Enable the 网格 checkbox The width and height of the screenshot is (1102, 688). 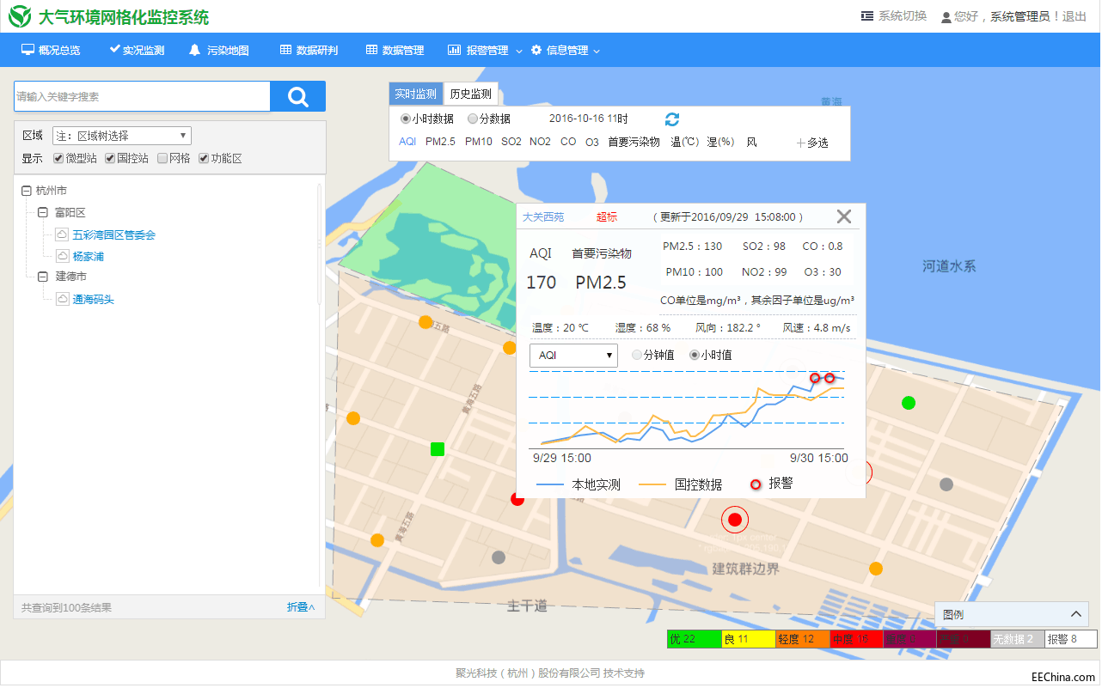click(162, 159)
